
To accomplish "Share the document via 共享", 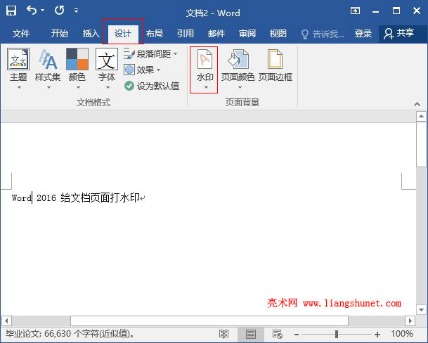I will click(398, 34).
